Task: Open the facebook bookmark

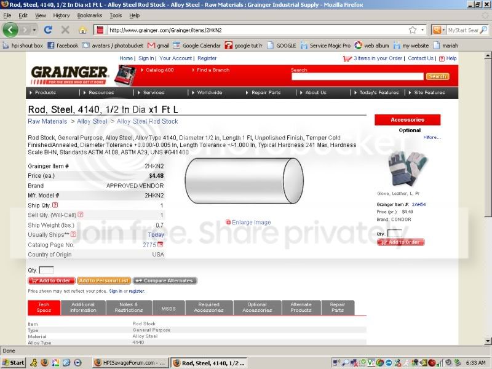Action: [x=63, y=46]
